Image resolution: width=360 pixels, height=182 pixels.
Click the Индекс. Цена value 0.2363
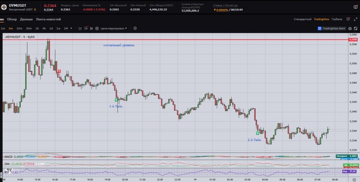click(66, 9)
